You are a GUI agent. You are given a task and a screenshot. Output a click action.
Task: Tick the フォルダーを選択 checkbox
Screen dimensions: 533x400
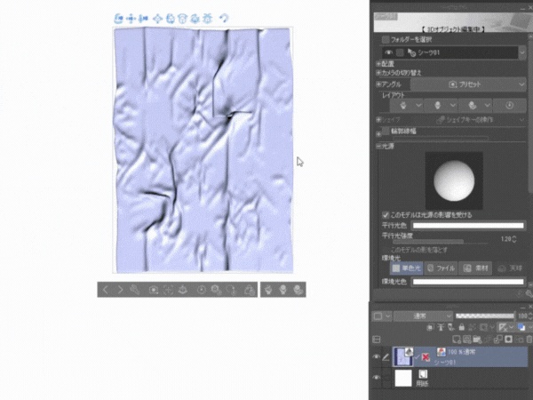pos(386,40)
